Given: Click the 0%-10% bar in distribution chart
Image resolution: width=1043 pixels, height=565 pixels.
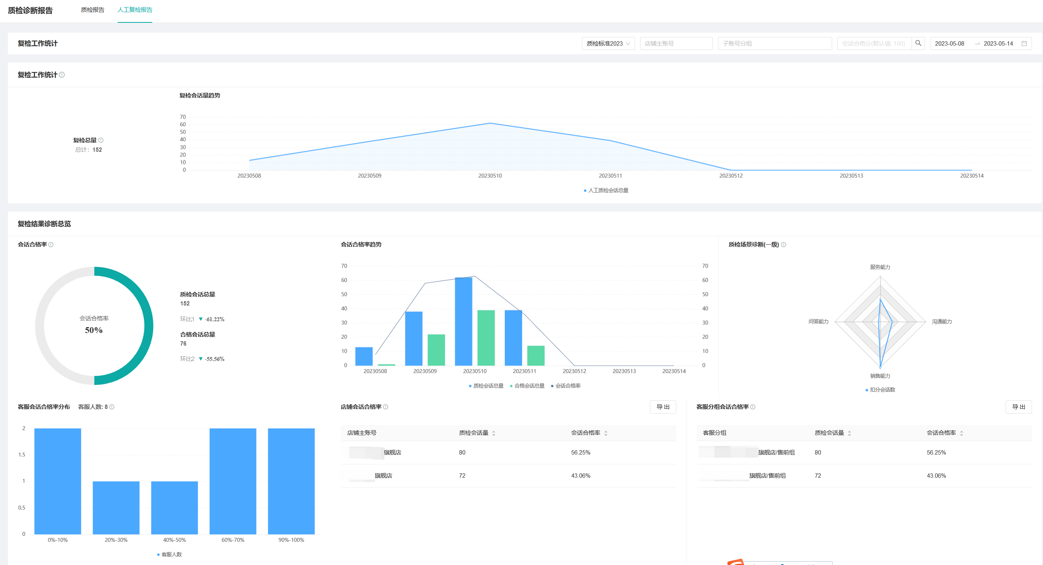Looking at the screenshot, I should coord(57,481).
